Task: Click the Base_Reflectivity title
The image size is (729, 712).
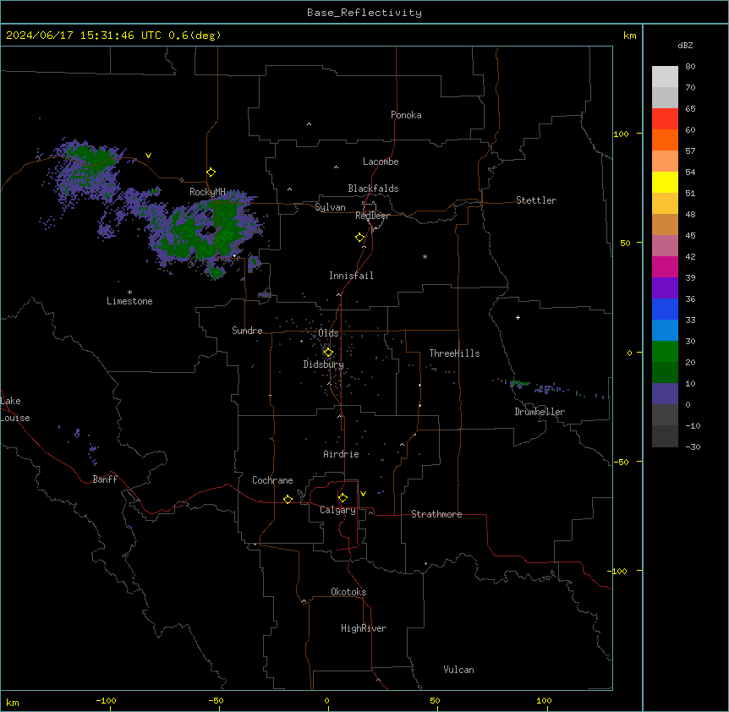Action: click(364, 13)
